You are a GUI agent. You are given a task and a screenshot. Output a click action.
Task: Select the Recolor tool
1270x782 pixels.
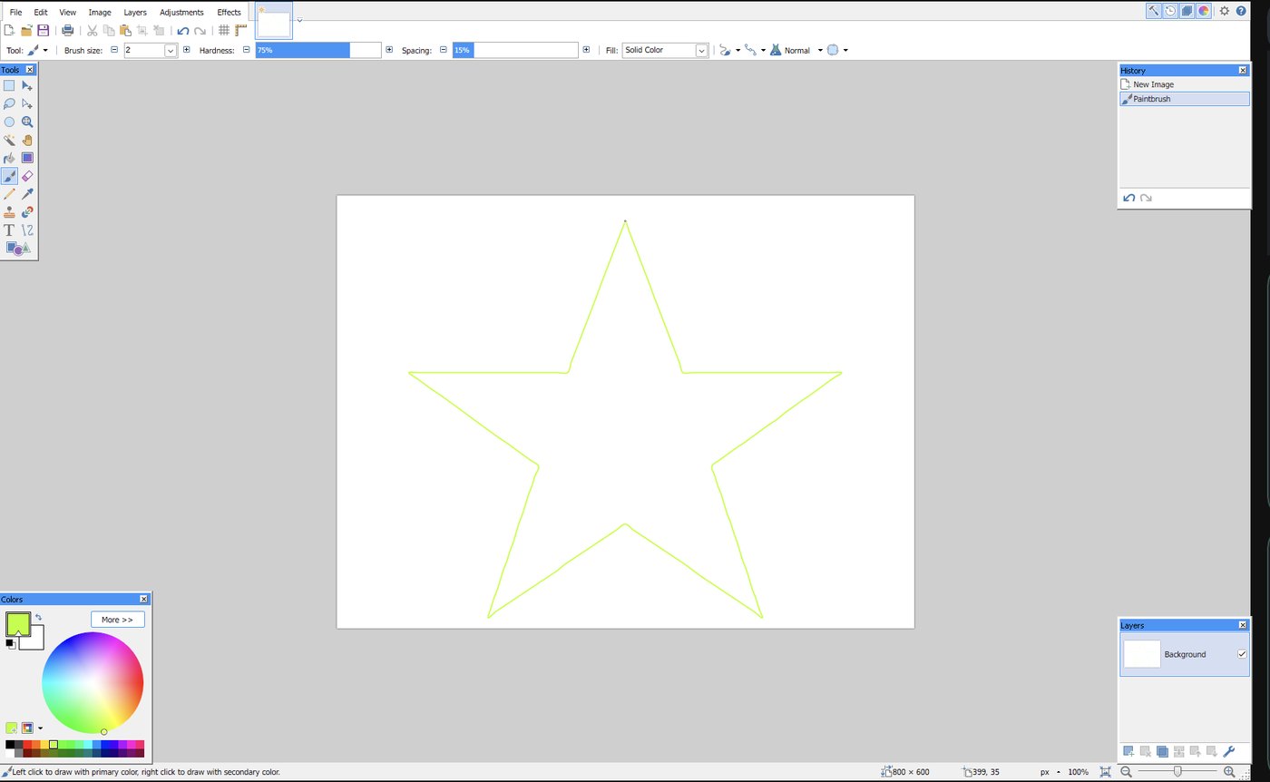[x=27, y=212]
